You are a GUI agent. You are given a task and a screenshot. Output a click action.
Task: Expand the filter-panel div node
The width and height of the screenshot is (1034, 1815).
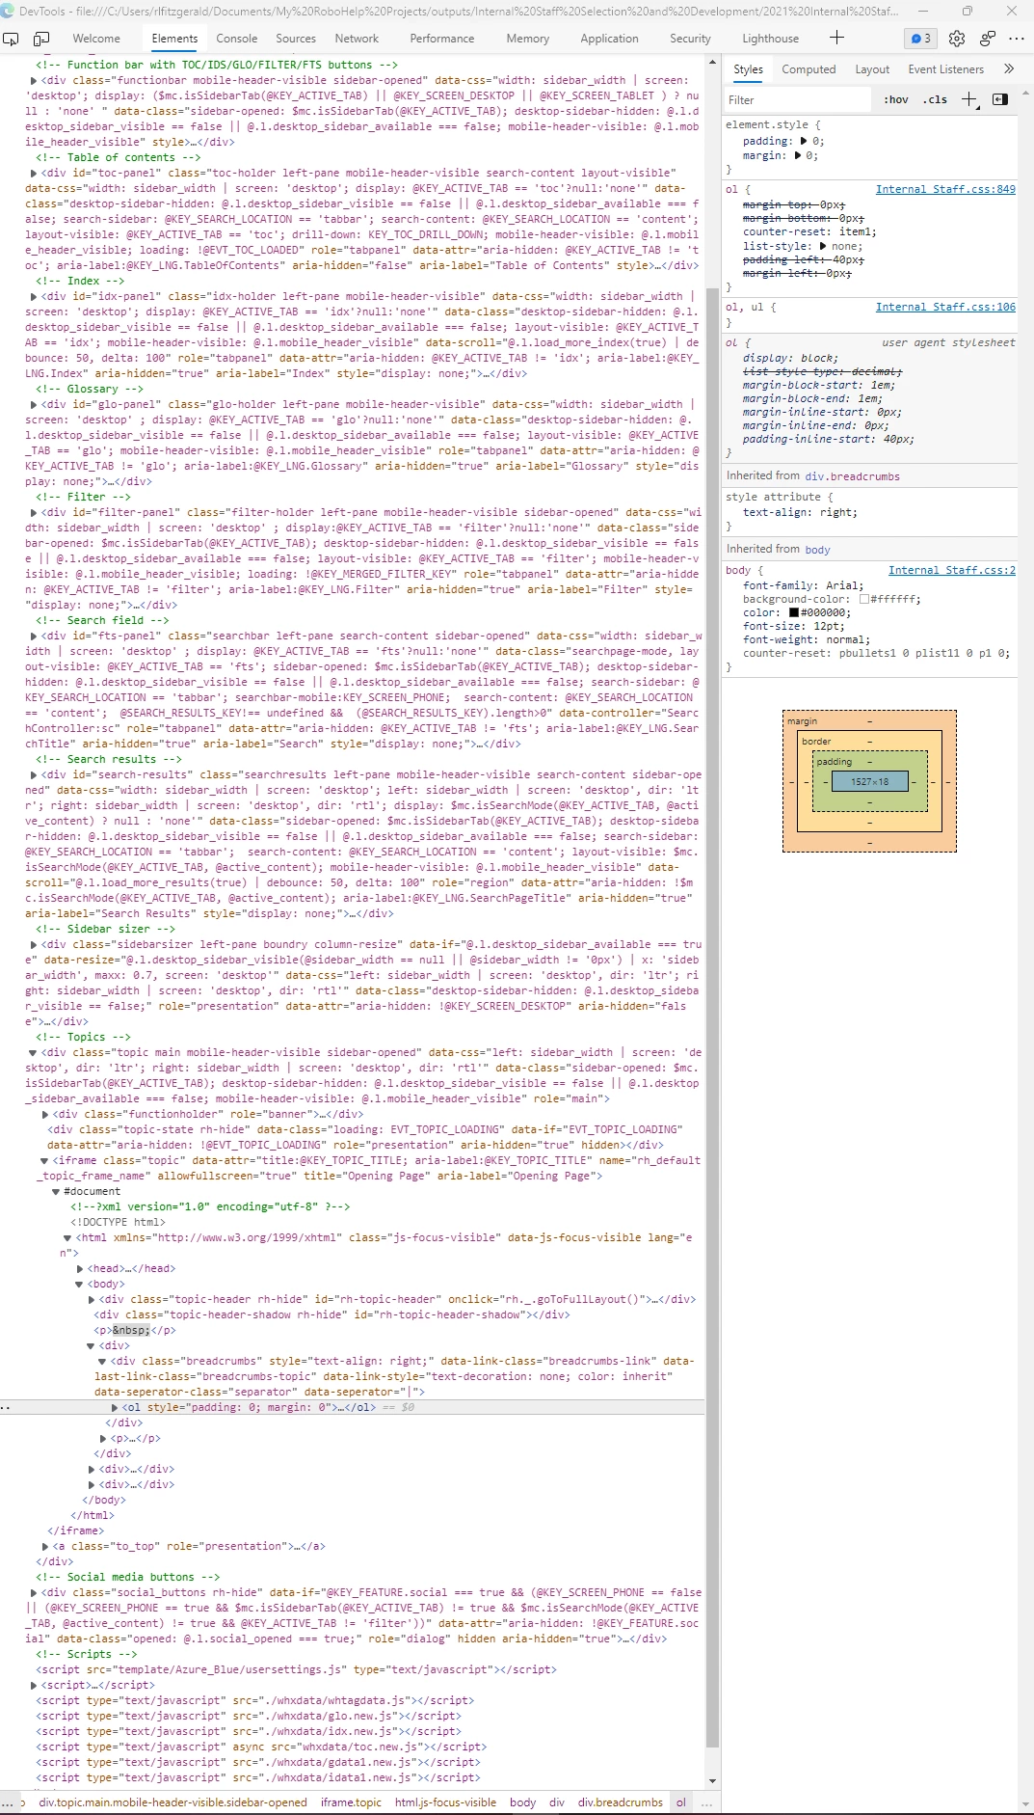35,513
